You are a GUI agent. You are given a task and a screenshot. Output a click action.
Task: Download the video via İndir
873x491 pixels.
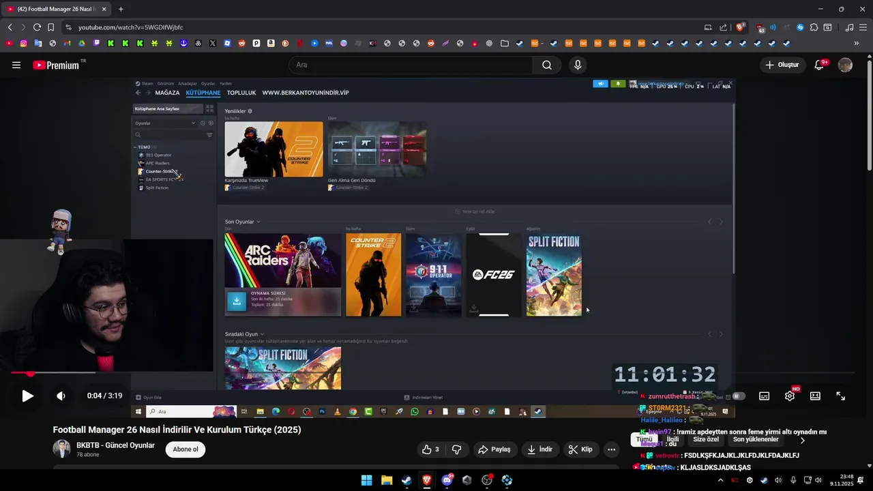tap(539, 449)
